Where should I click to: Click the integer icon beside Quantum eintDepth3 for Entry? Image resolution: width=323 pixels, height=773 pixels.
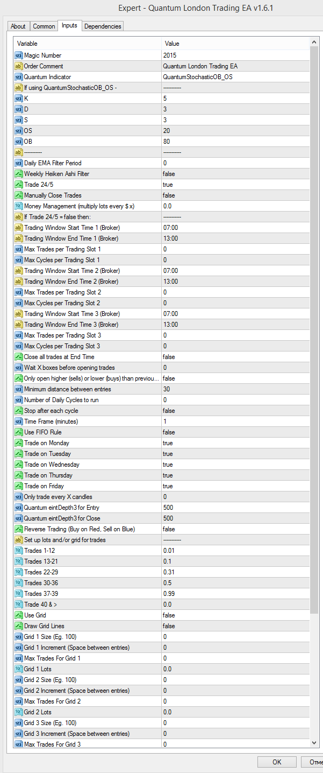pos(18,508)
